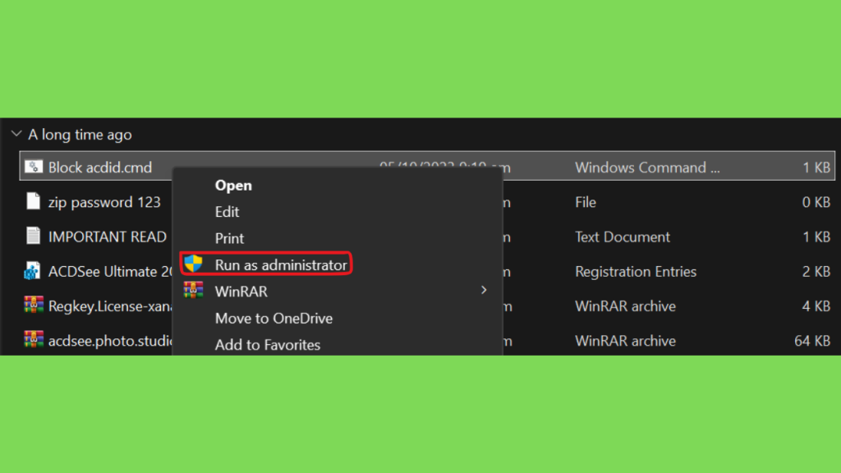
Task: Click the "A long time ago" group label
Action: click(80, 135)
